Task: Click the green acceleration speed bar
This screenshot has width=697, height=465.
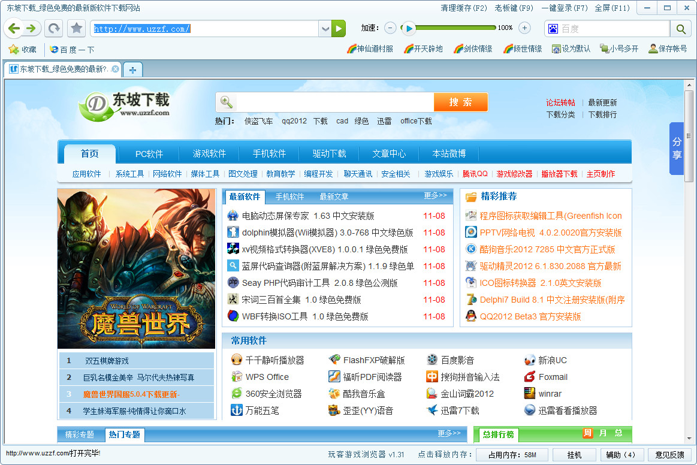Action: (x=455, y=28)
